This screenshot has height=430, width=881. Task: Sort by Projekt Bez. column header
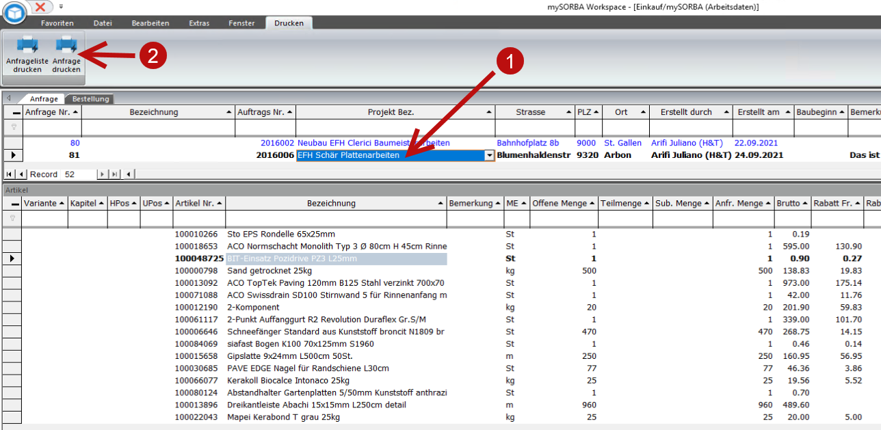coord(395,112)
